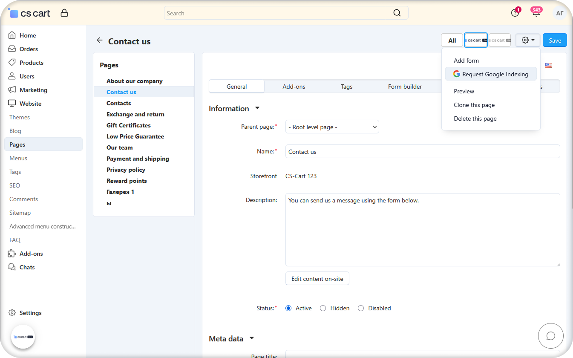This screenshot has width=573, height=358.
Task: Open the Parent page dropdown
Action: pos(332,127)
